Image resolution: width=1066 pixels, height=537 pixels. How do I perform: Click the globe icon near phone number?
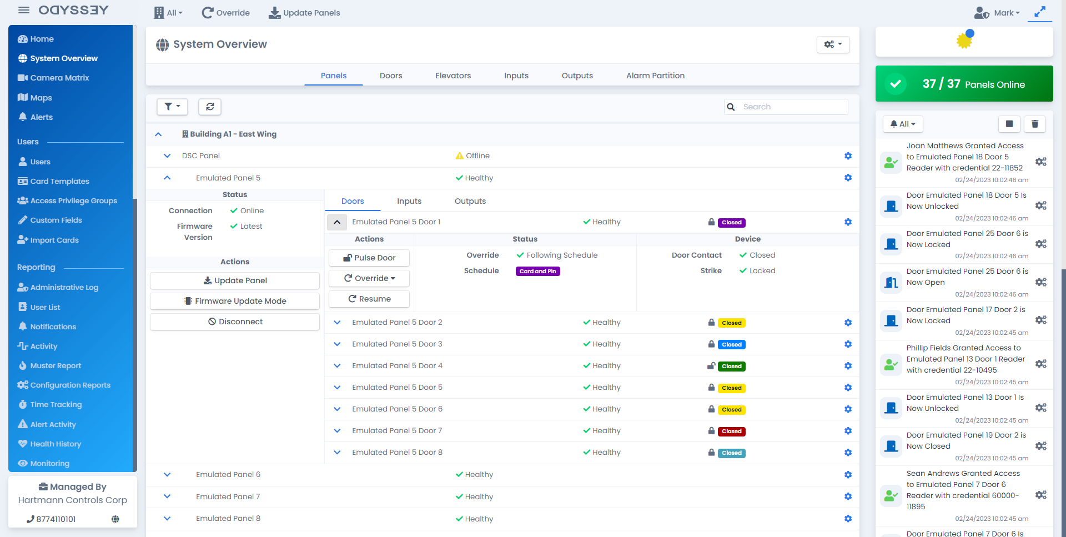(115, 519)
